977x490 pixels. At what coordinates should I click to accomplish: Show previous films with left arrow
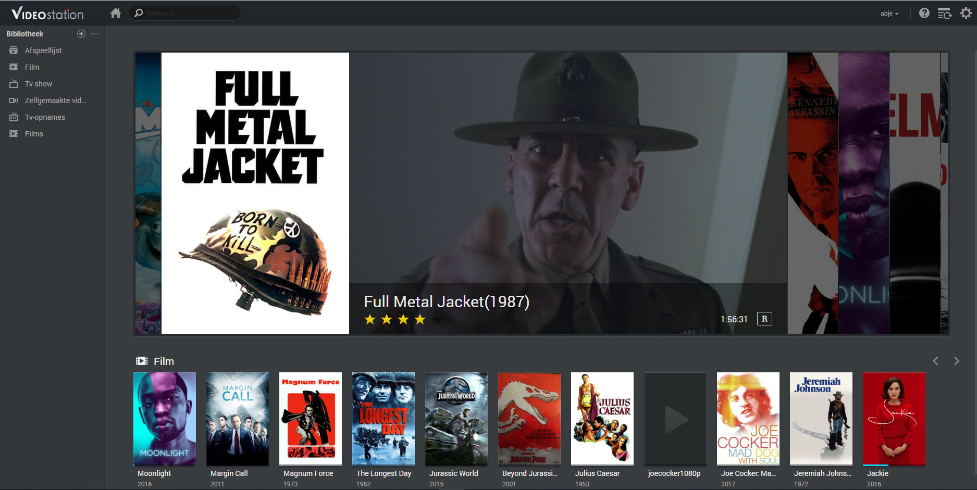click(936, 361)
